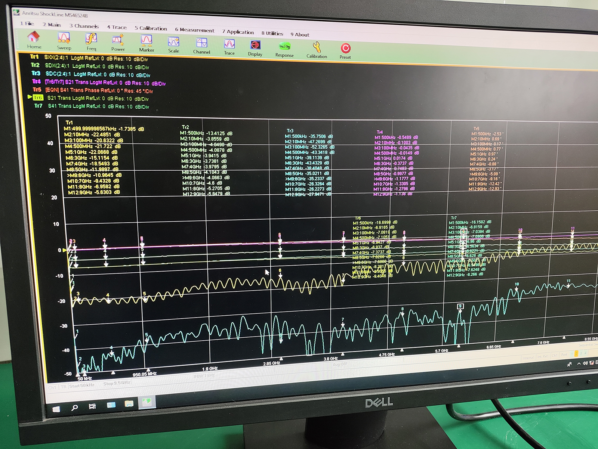Click the Scale toolbar icon

click(x=173, y=42)
